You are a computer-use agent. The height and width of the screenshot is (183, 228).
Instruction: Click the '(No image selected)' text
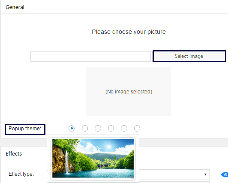[129, 92]
